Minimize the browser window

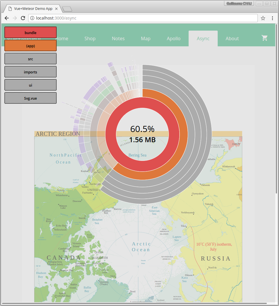pos(259,3)
